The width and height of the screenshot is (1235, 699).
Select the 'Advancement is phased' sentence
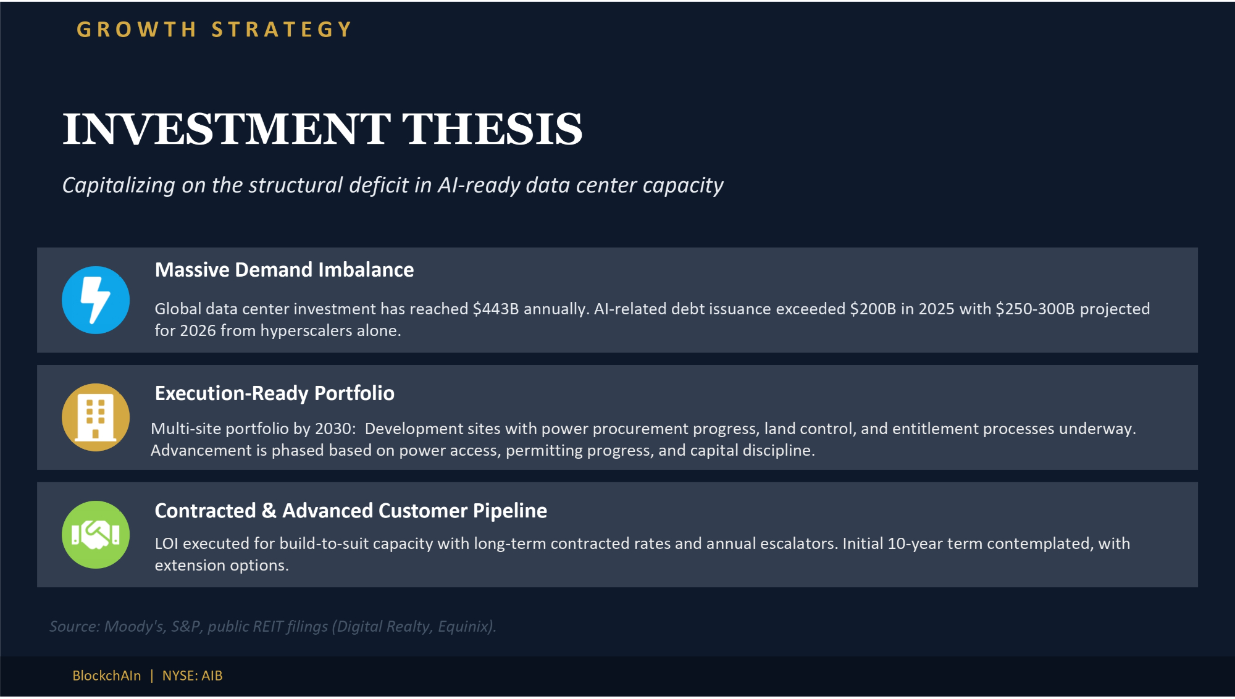[482, 451]
